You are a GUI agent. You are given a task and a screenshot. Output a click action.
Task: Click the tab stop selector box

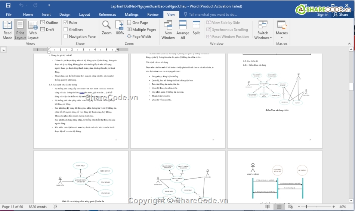(x=3, y=50)
